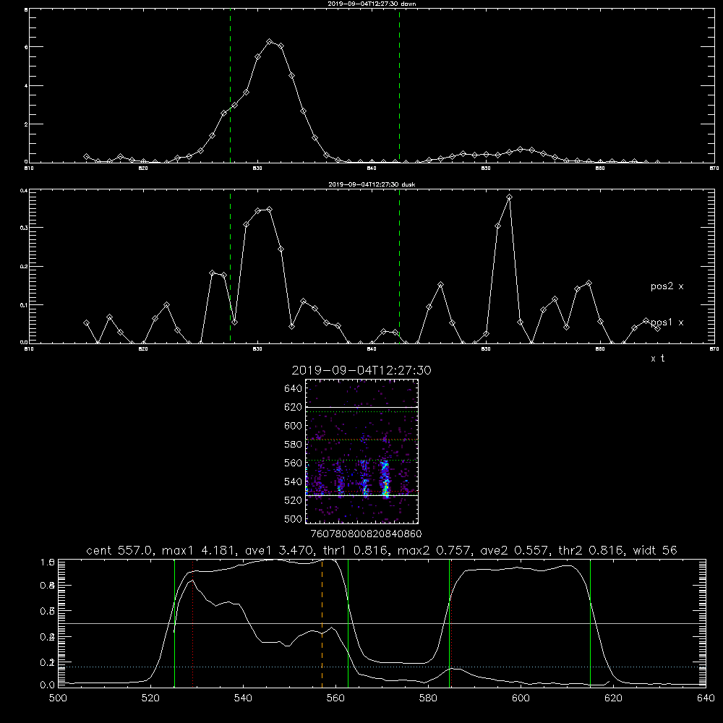Image resolution: width=723 pixels, height=723 pixels.
Task: Click the highest diamond marker in dawn plot
Action: (x=270, y=42)
